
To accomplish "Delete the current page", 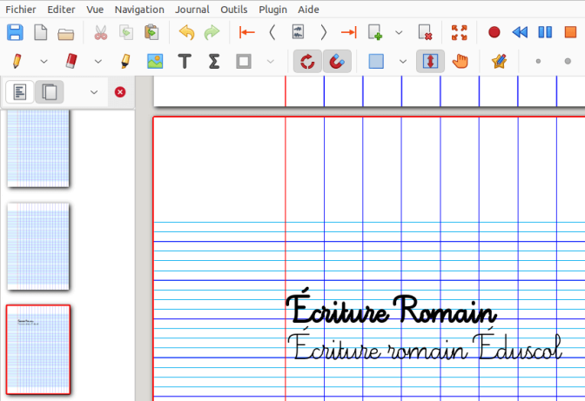I will (x=425, y=32).
